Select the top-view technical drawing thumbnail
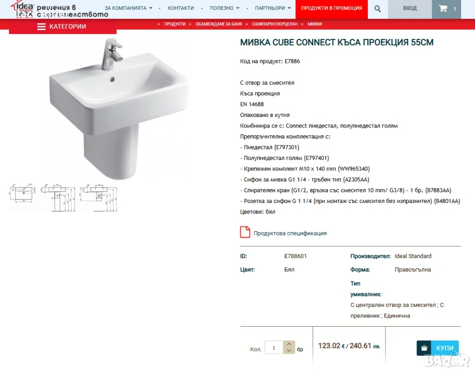 click(22, 193)
